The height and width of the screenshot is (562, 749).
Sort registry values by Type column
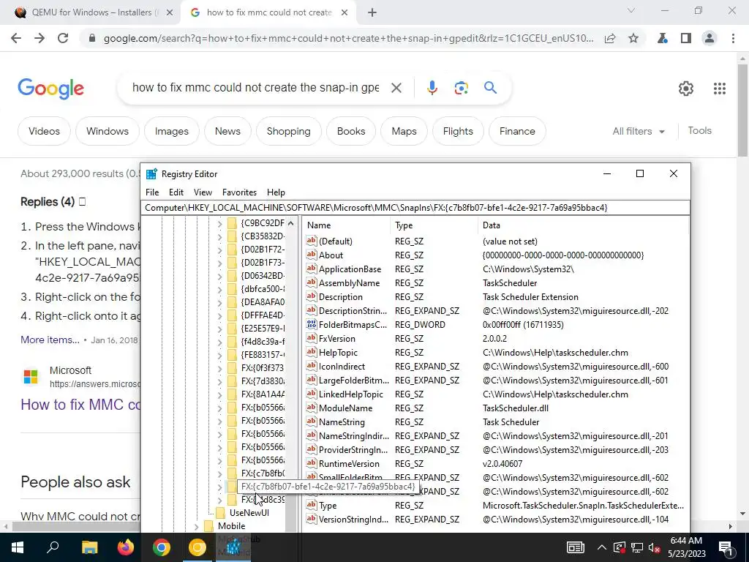434,225
